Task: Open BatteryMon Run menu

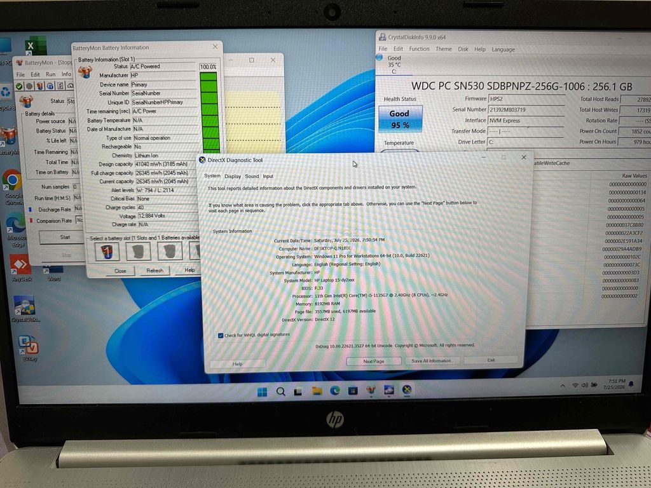Action: [51, 74]
